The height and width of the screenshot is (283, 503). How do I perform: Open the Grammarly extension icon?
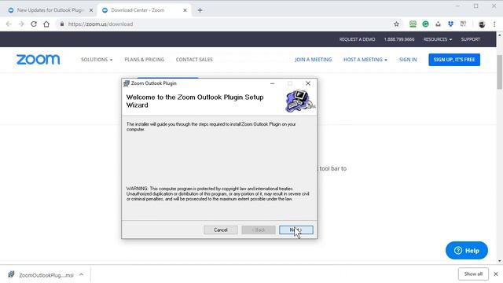point(425,24)
